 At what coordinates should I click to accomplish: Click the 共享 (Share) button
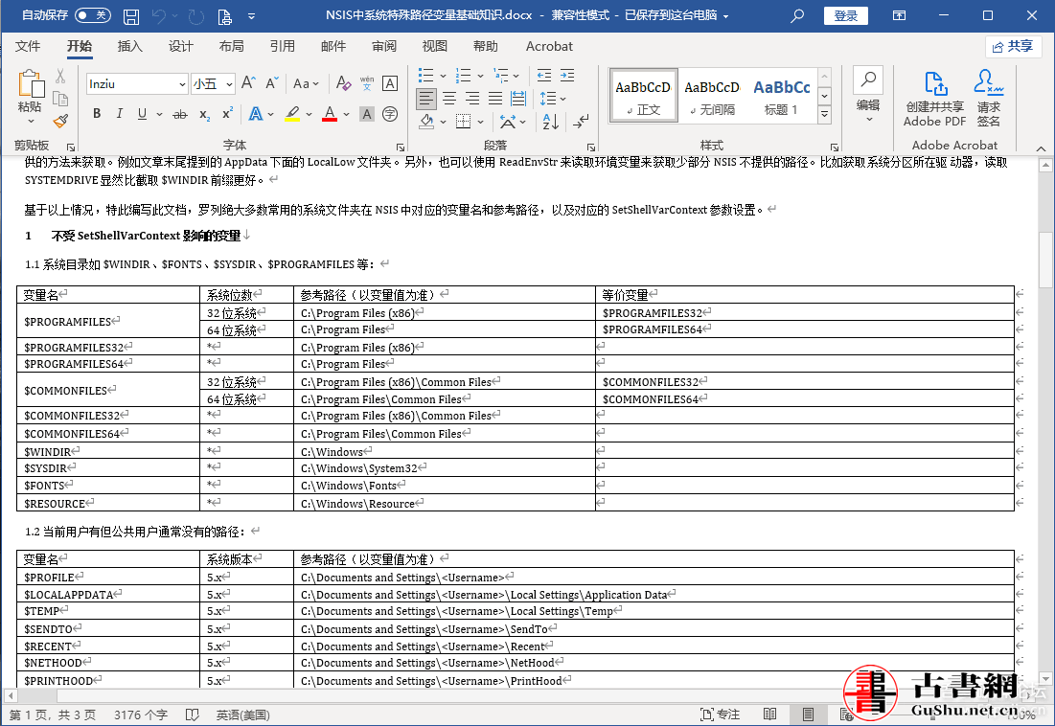(x=1013, y=46)
